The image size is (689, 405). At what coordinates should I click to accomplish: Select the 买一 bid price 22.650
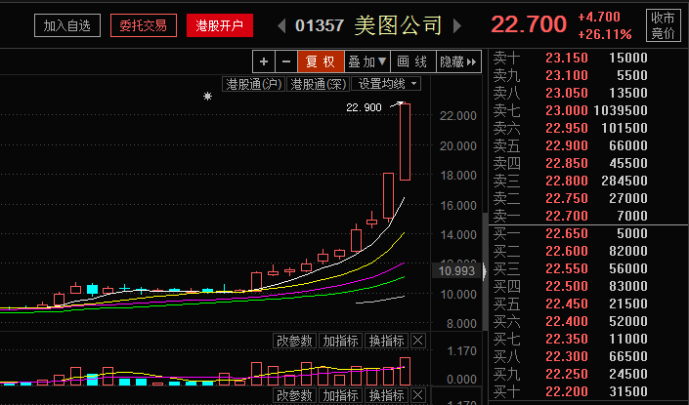pyautogui.click(x=567, y=233)
